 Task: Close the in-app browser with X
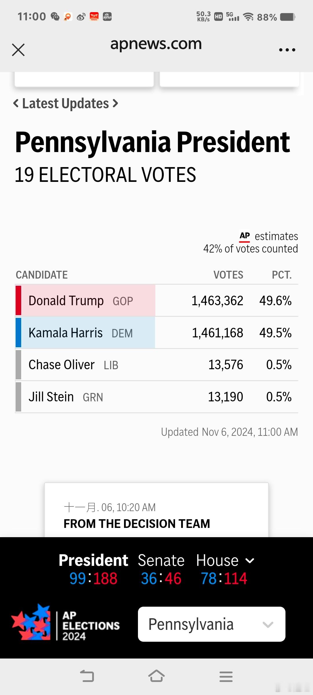coord(18,50)
